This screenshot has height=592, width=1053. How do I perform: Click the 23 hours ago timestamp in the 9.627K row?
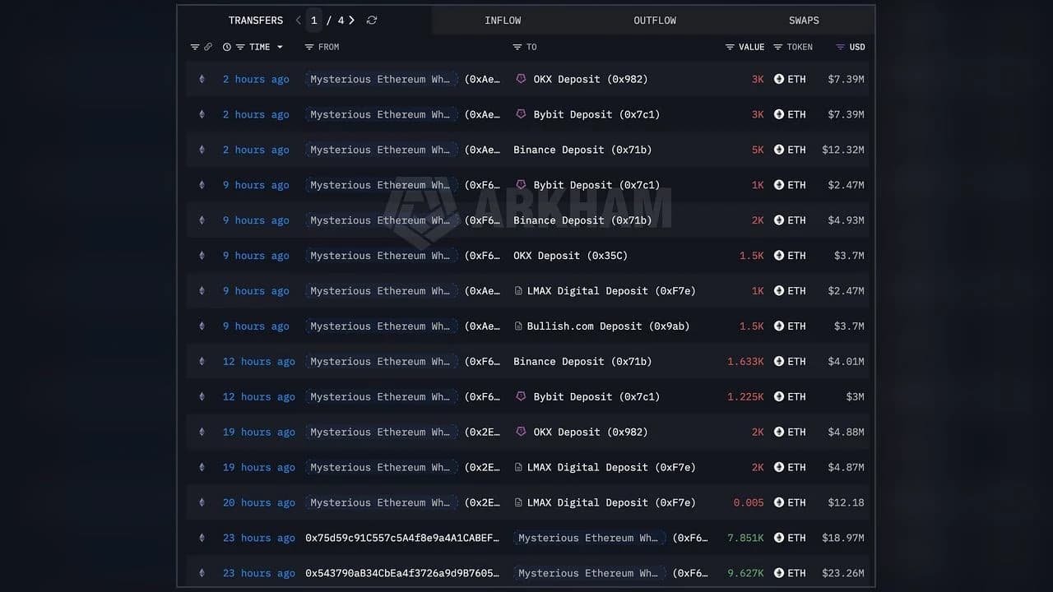coord(258,573)
